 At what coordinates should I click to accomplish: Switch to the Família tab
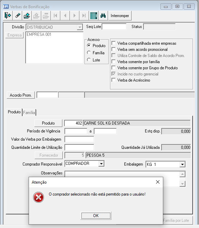[29, 113]
